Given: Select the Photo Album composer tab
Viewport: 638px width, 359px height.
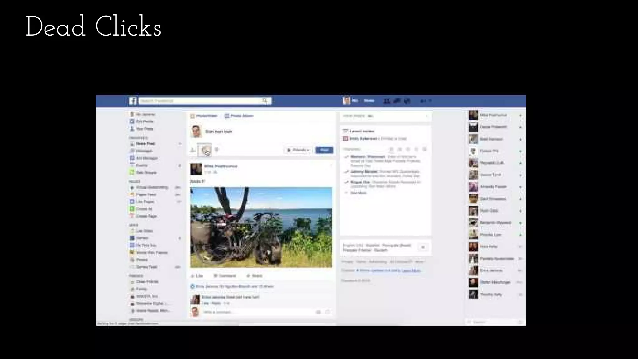Looking at the screenshot, I should 239,116.
